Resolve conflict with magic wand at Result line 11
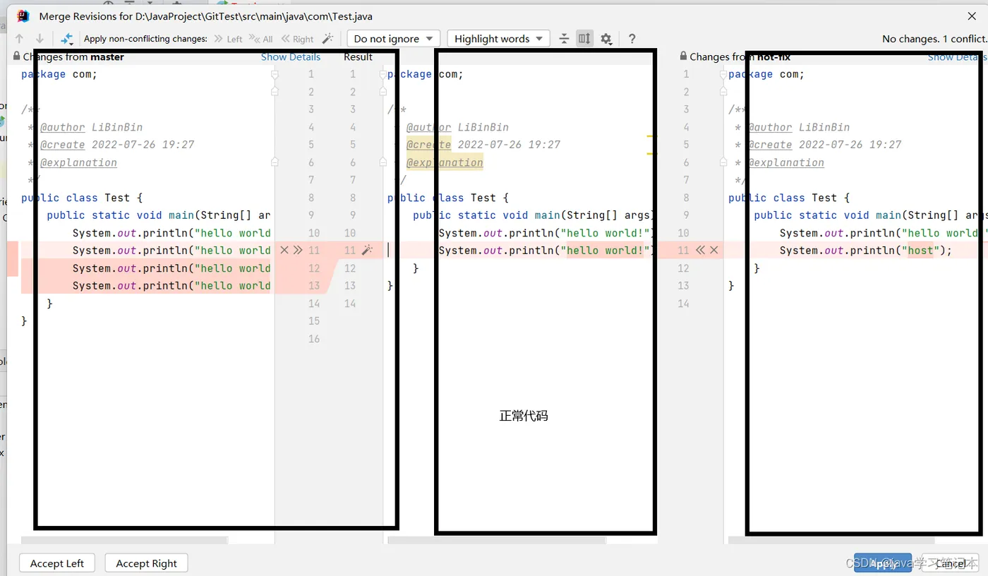This screenshot has width=988, height=576. [367, 250]
